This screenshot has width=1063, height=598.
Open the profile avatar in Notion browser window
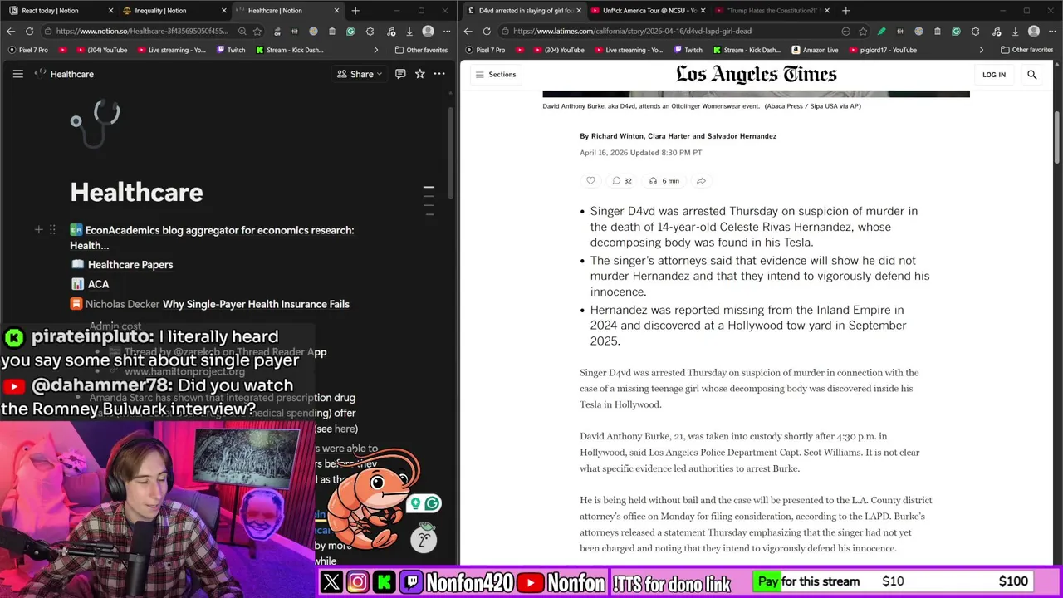(x=428, y=31)
